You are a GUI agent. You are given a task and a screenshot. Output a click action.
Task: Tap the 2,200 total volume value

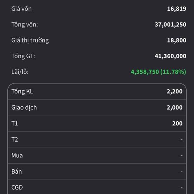click(x=175, y=92)
